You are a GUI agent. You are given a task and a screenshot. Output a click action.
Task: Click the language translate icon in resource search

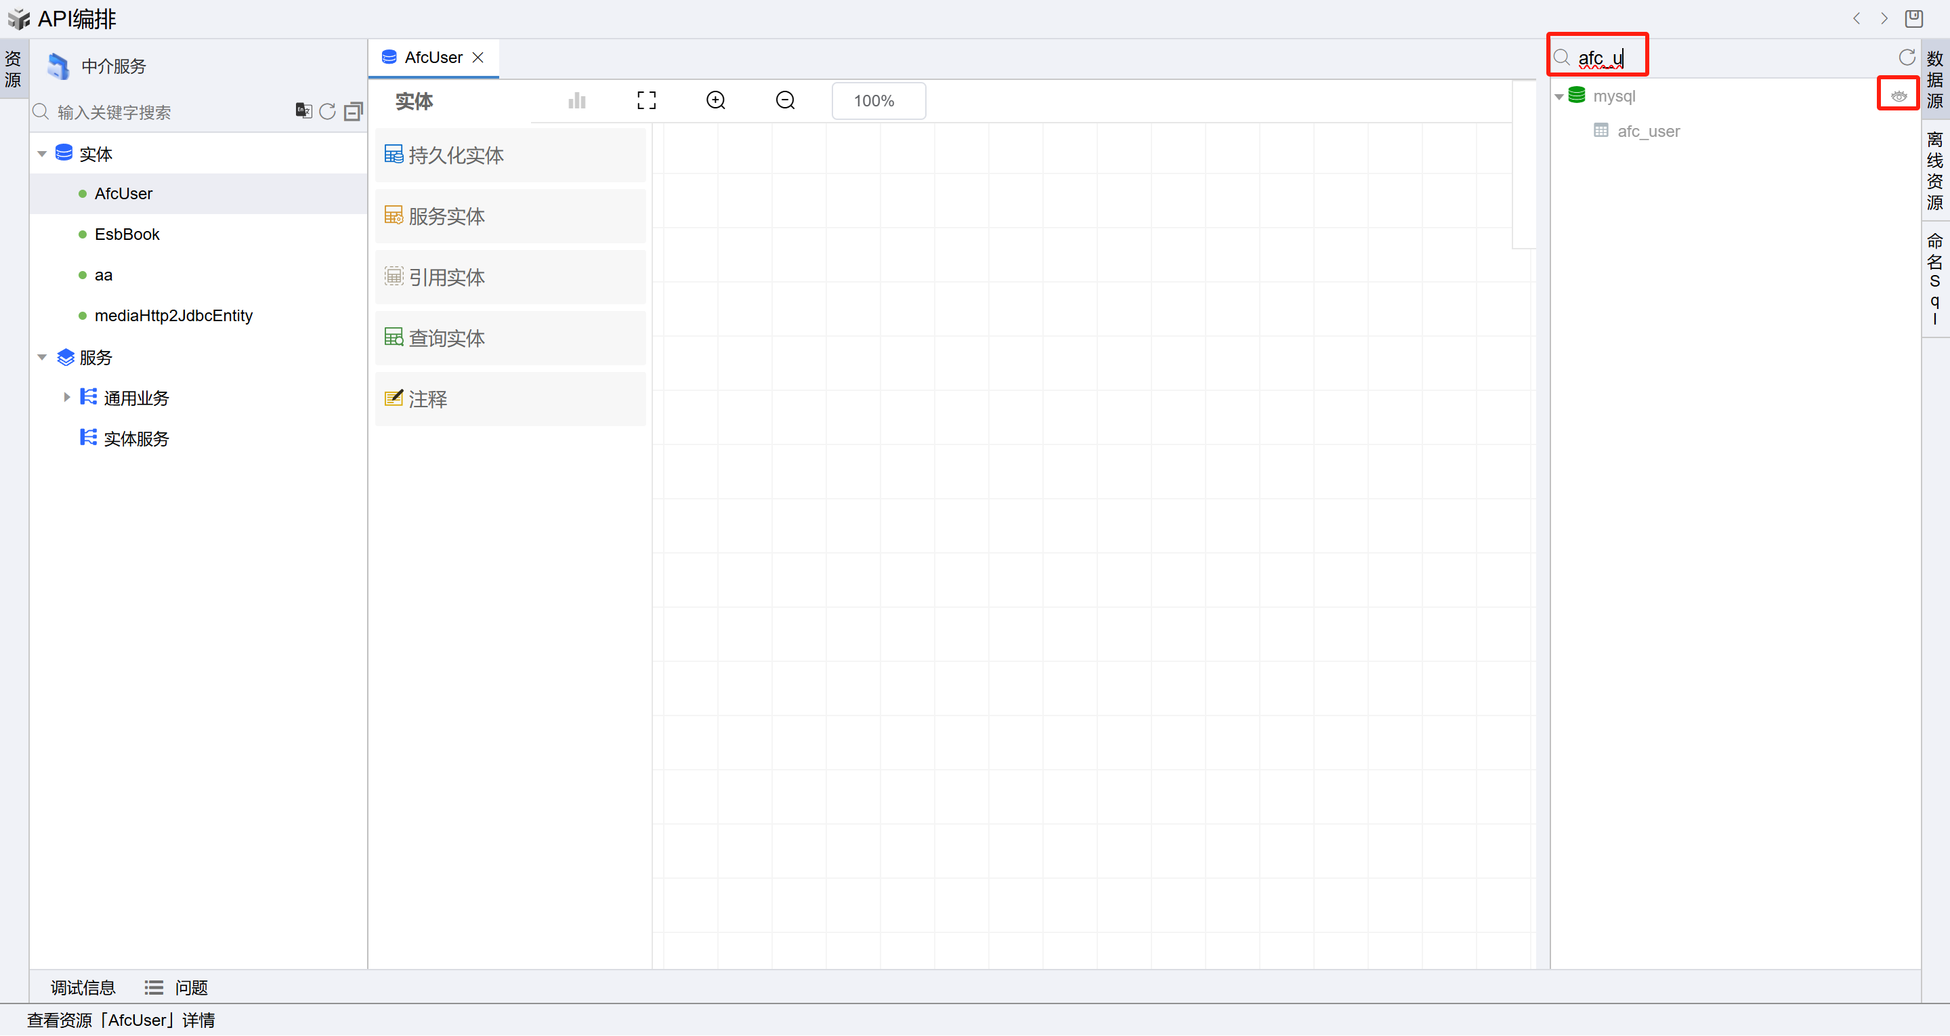pyautogui.click(x=303, y=111)
